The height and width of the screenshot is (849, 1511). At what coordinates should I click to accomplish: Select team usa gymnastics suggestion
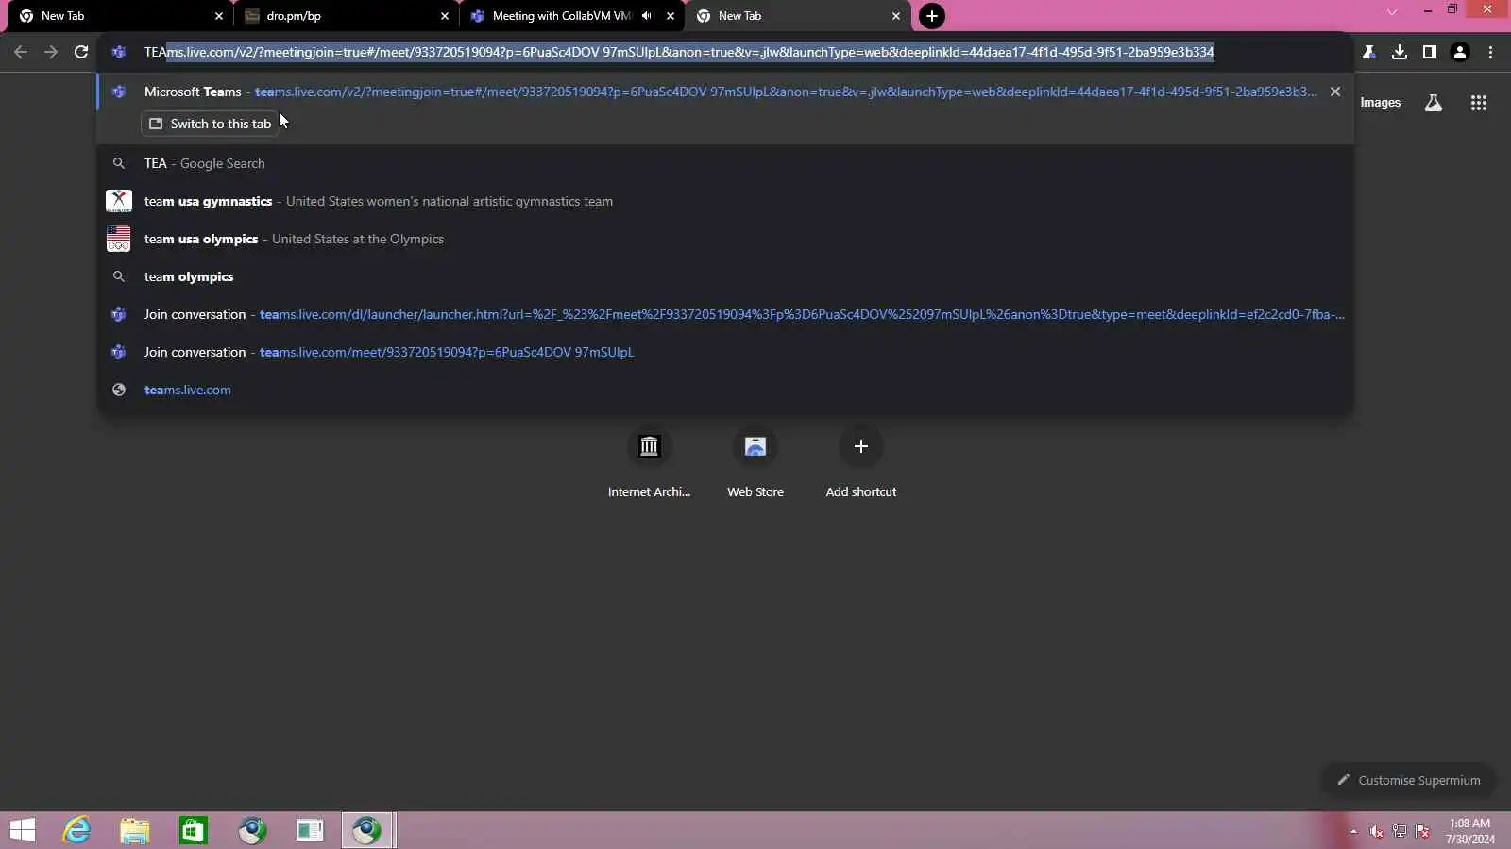[x=725, y=201]
